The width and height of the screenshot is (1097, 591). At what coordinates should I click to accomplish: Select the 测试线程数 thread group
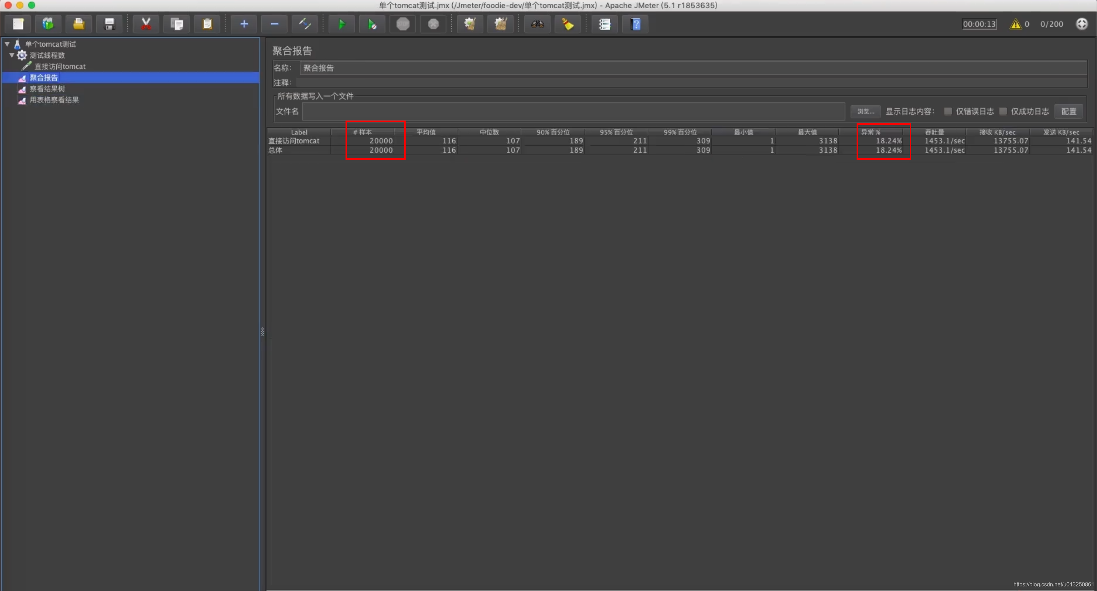[x=47, y=55]
